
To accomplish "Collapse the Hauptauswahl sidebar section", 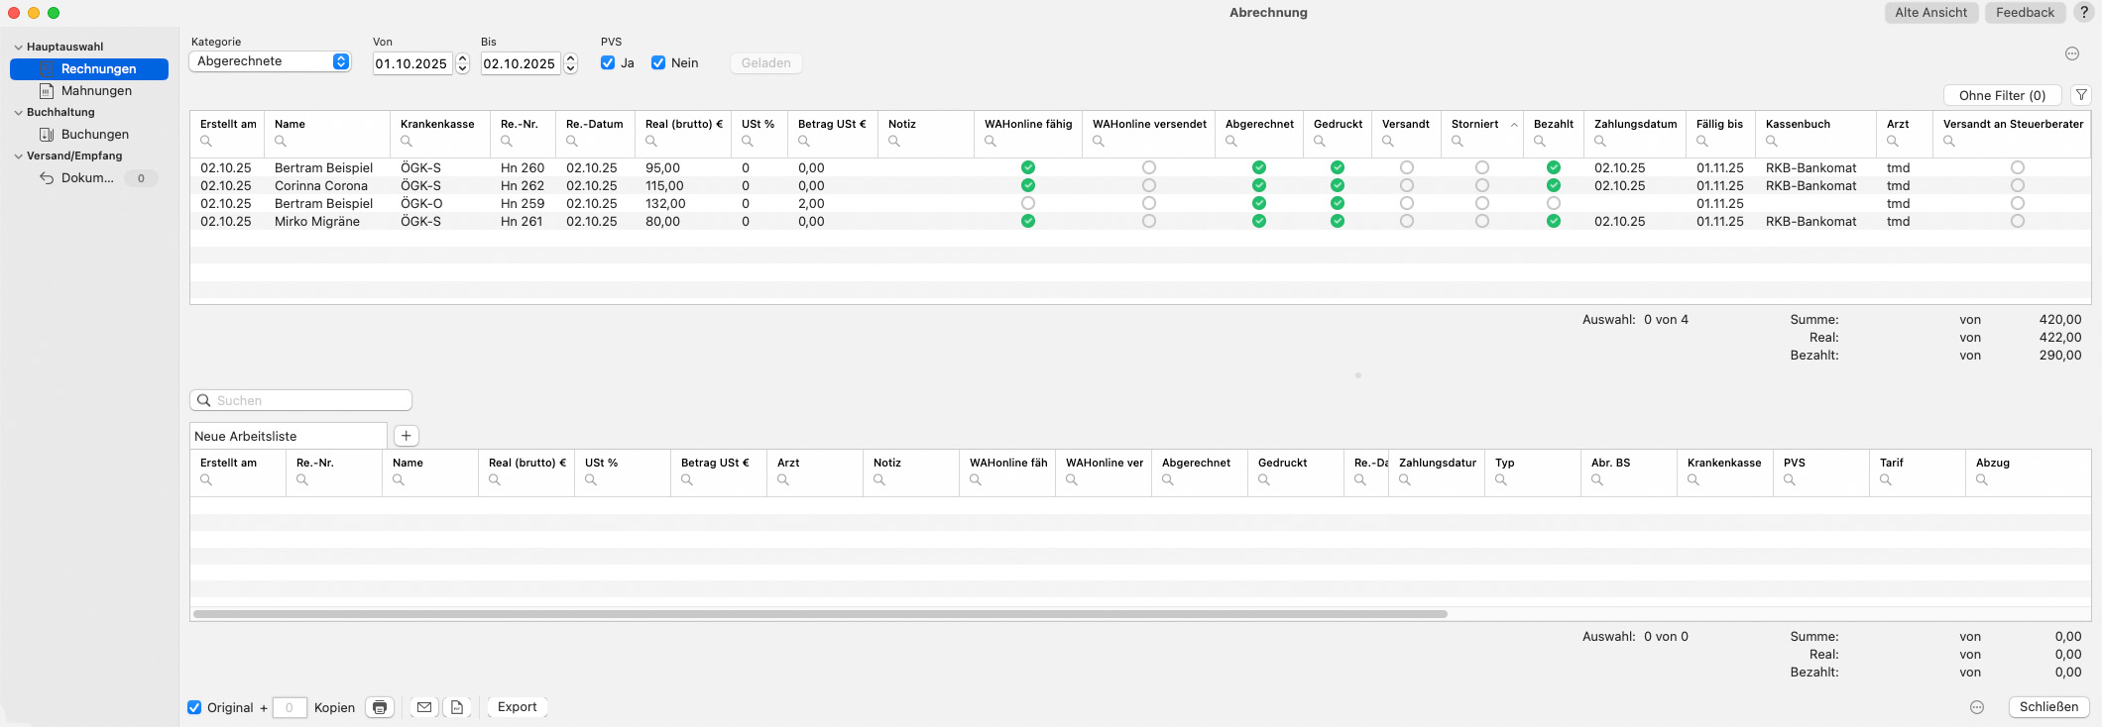I will point(18,47).
